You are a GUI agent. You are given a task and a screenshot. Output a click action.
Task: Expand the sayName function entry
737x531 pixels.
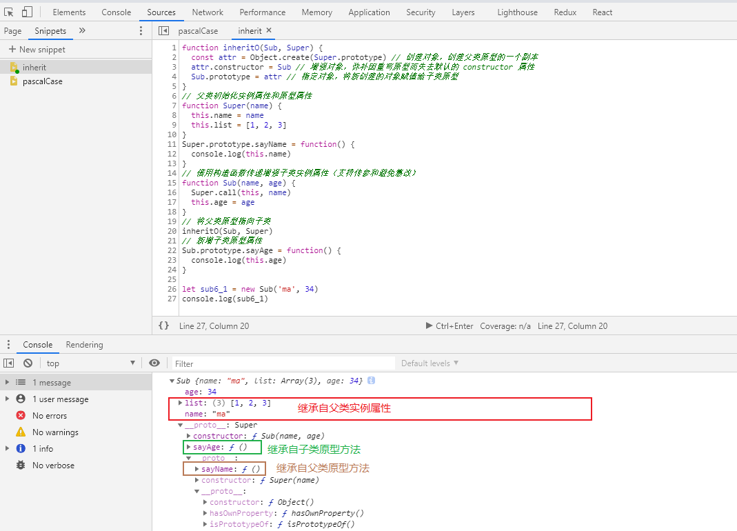pyautogui.click(x=197, y=469)
